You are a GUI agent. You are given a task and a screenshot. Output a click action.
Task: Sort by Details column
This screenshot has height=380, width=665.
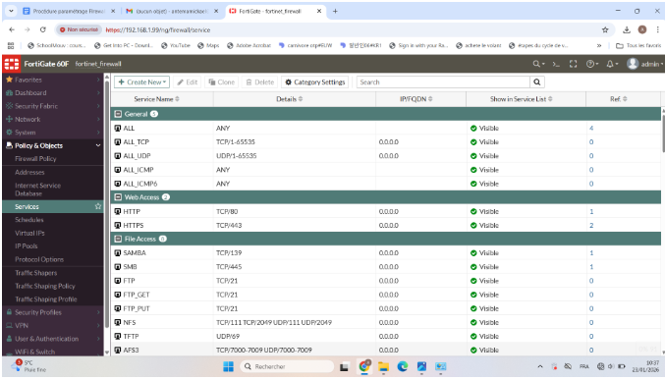click(x=289, y=99)
